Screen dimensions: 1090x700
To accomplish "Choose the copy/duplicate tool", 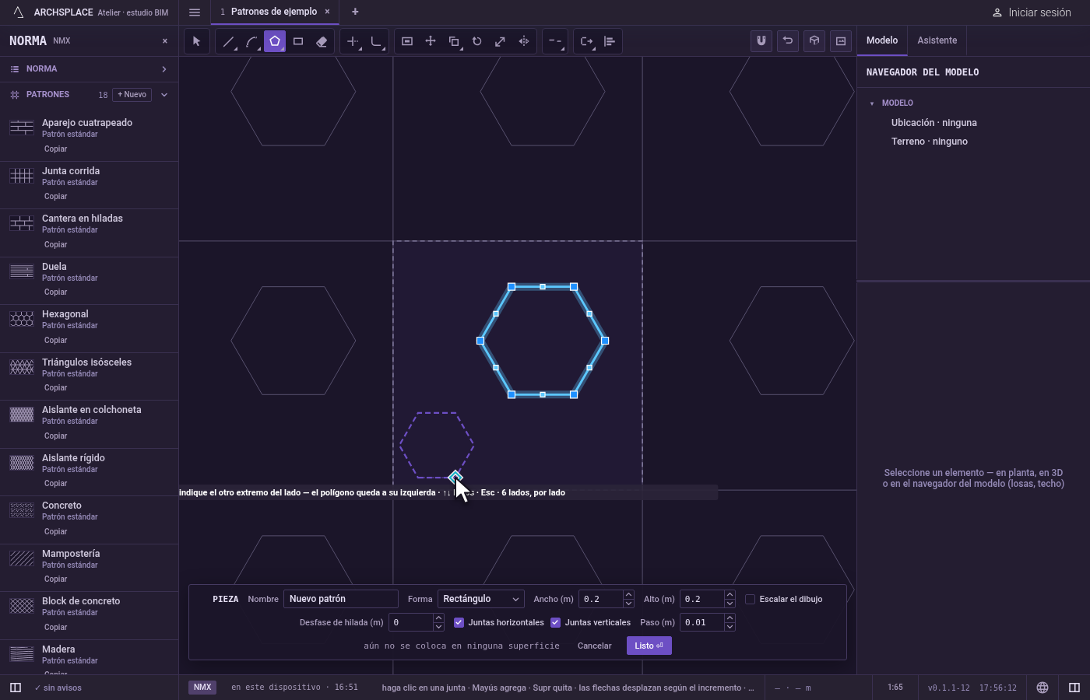I will coord(454,41).
